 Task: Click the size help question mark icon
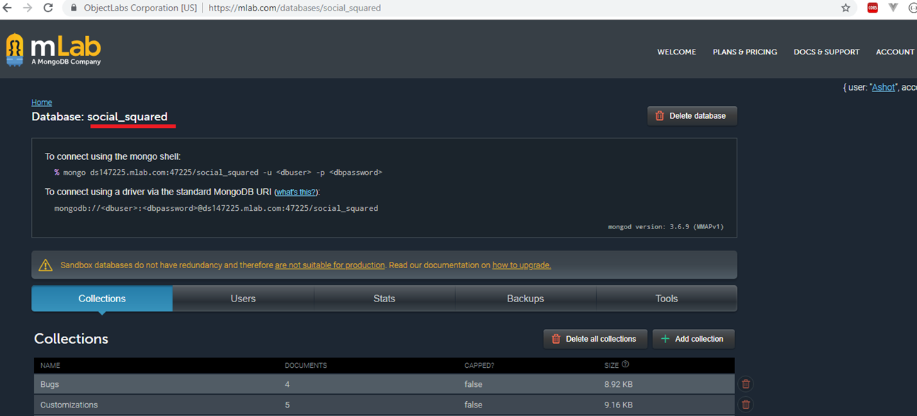[x=625, y=365]
